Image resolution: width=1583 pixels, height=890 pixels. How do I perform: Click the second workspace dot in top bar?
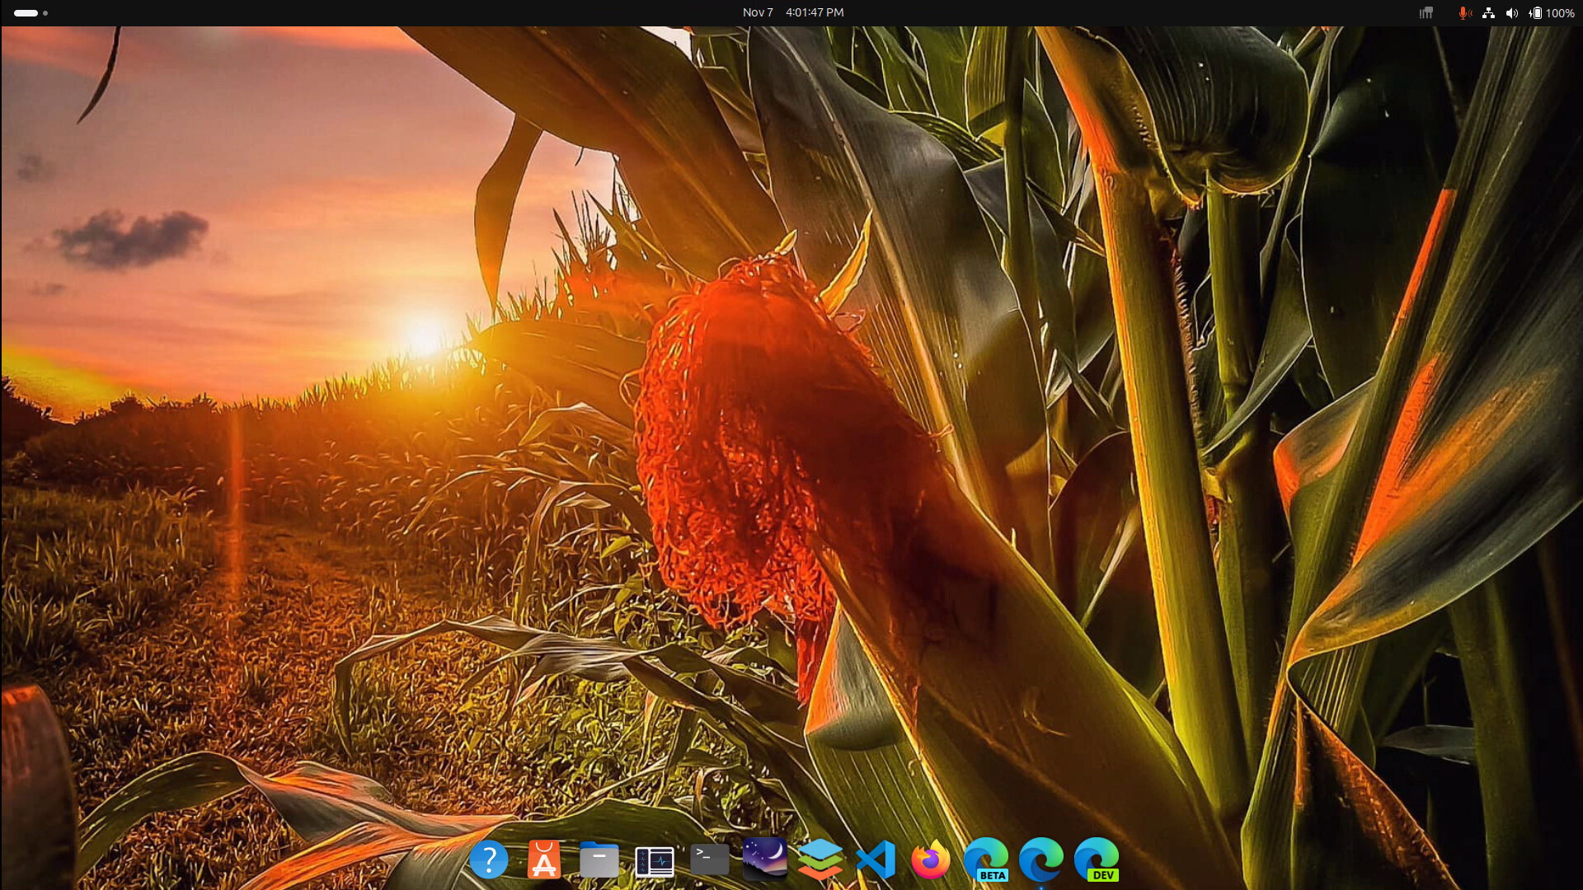tap(45, 12)
